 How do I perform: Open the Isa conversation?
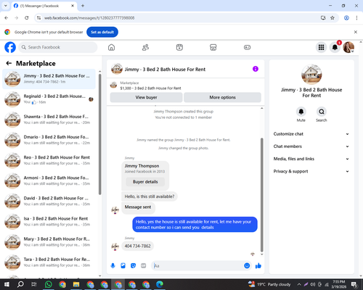(49, 222)
